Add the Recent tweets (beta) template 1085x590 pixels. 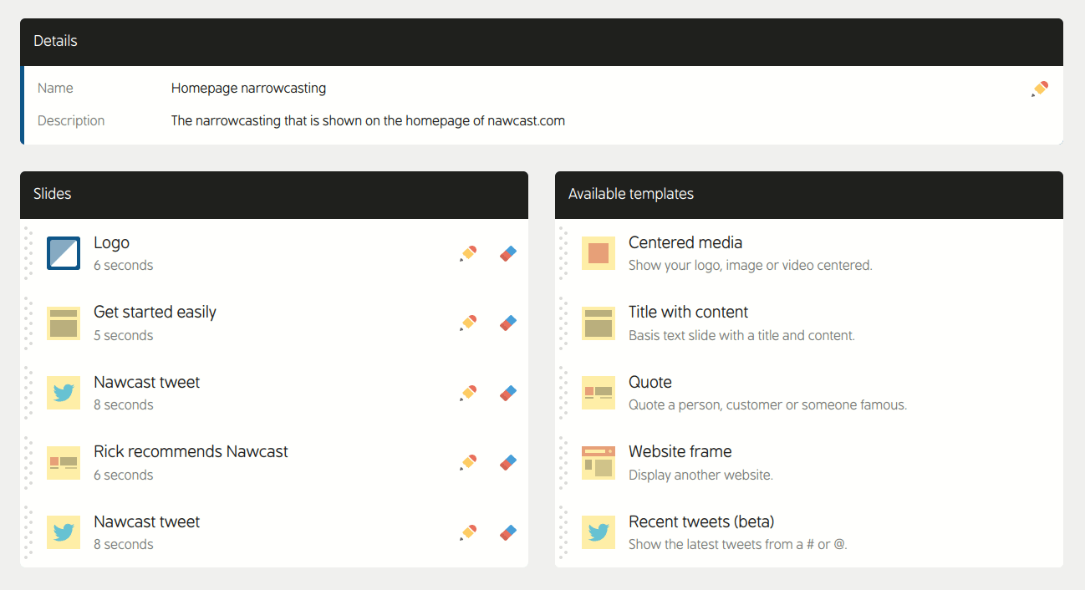pos(700,522)
